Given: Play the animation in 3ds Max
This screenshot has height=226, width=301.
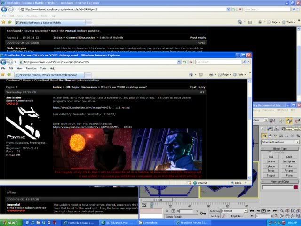Looking at the screenshot, I should [x=263, y=211].
